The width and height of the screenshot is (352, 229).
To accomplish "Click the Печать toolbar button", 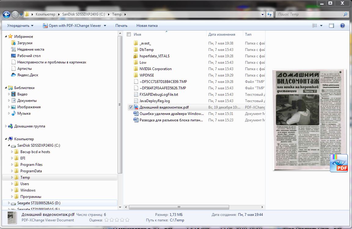I will click(x=121, y=26).
